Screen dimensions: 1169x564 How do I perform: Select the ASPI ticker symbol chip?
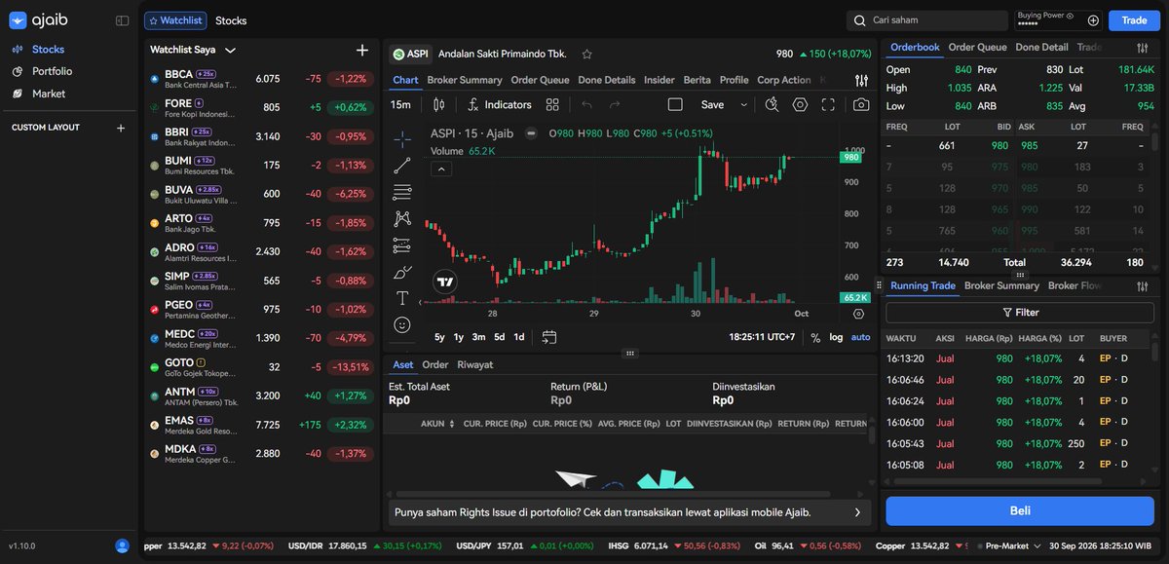click(410, 55)
